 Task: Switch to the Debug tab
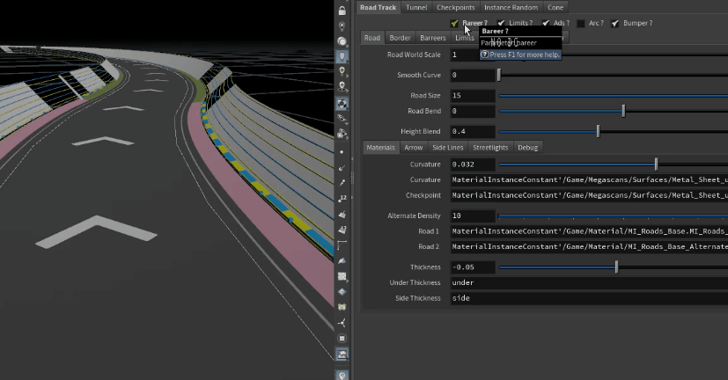point(527,147)
